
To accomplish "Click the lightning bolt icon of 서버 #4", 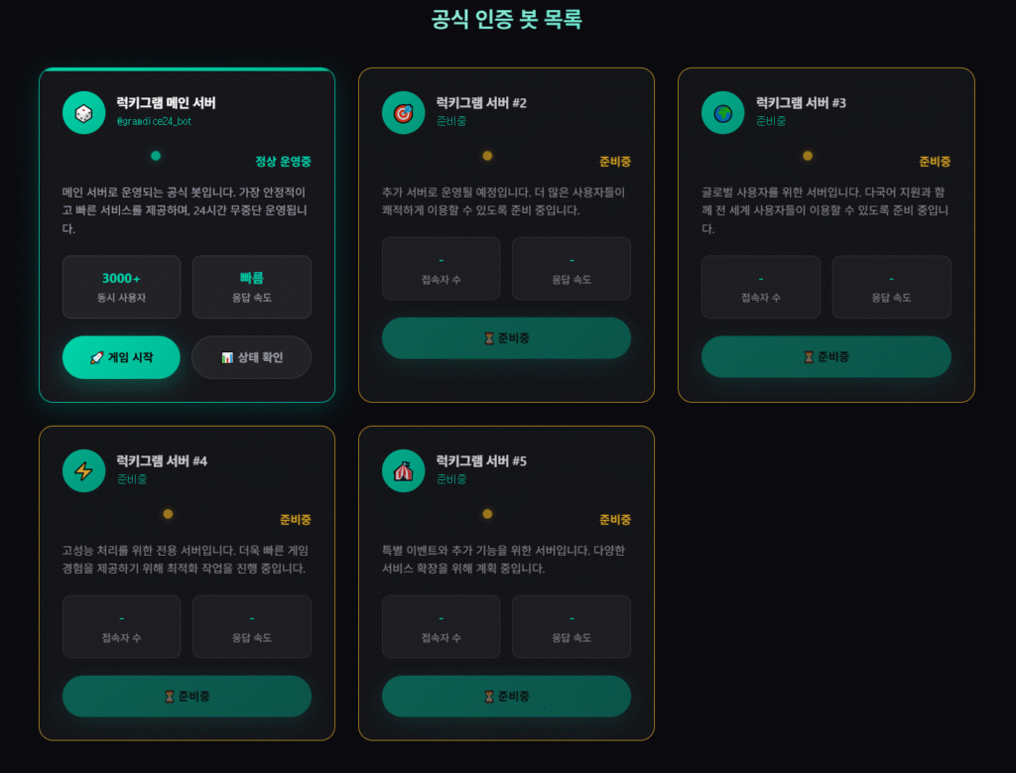I will (x=83, y=470).
